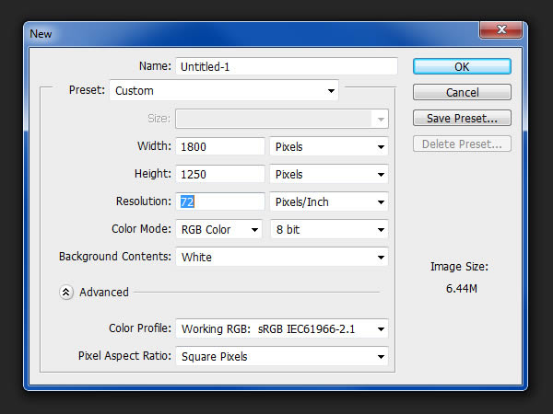Screen dimensions: 553x414
Task: Click the New dialog title text
Action: [x=41, y=34]
